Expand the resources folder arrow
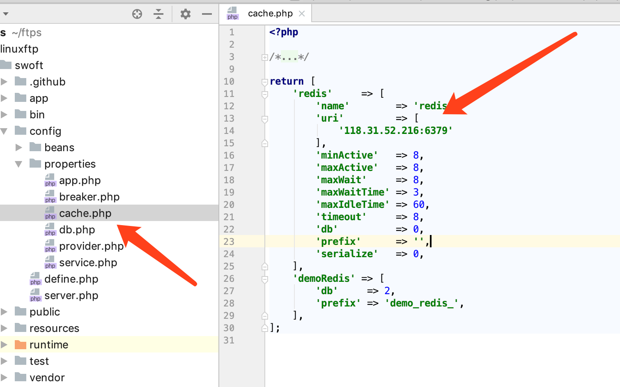620x387 pixels. pos(4,328)
